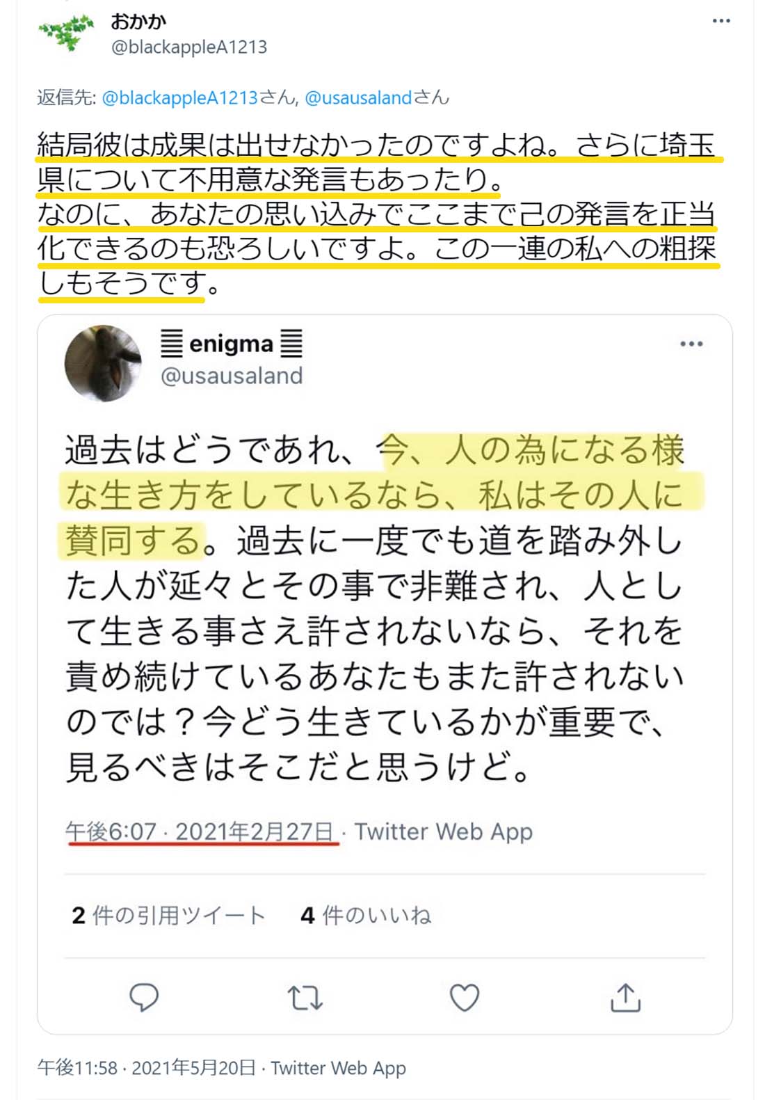Click the bottom Twitter Web App source label

pos(338,1067)
